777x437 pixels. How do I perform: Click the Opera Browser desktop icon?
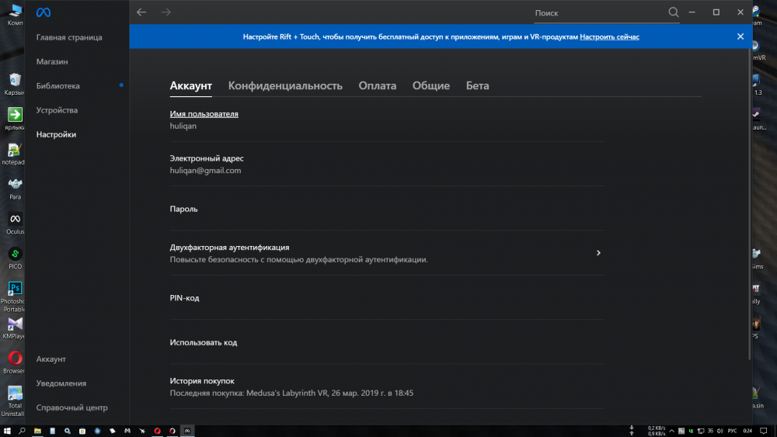click(x=15, y=362)
